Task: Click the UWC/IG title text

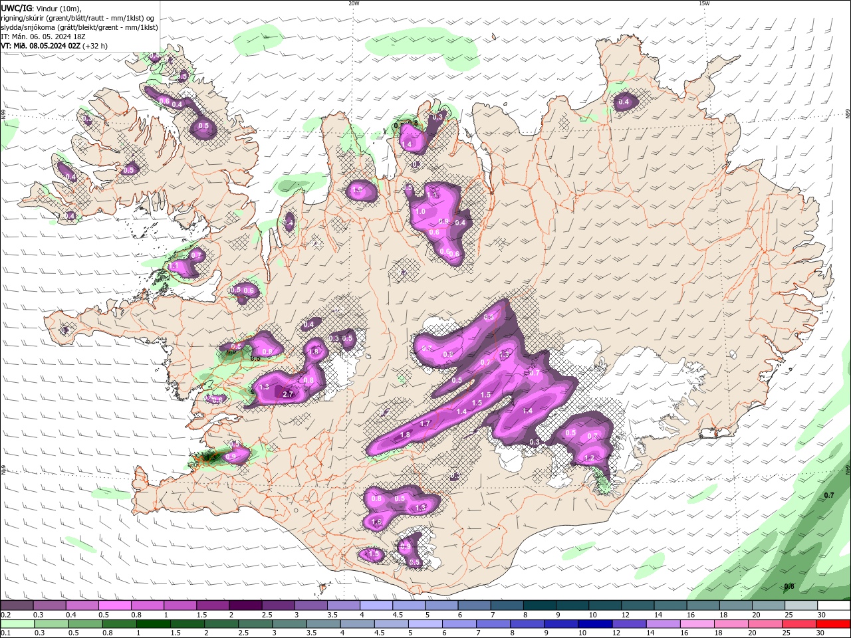Action: [x=17, y=7]
